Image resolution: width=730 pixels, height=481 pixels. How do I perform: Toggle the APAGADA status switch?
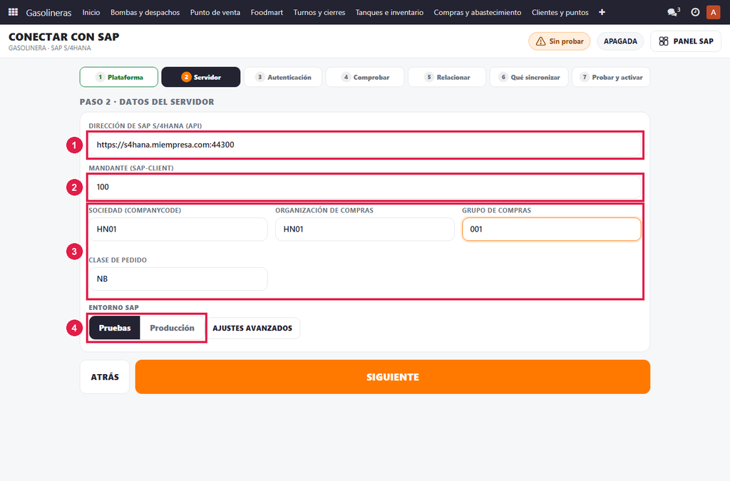[x=620, y=41]
